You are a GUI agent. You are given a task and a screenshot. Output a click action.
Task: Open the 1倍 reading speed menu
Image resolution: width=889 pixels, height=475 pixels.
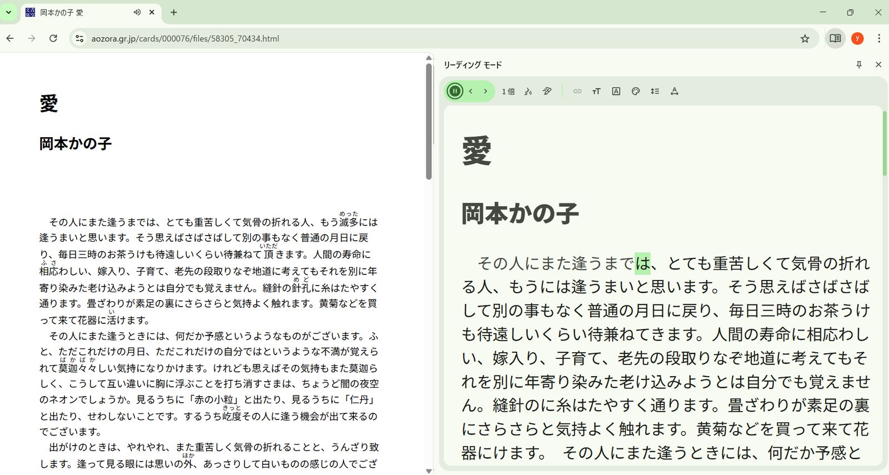[508, 91]
